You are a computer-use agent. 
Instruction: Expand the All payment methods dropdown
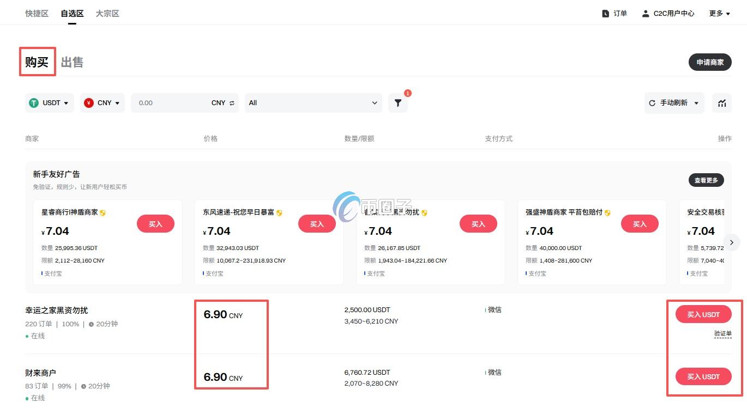coord(313,102)
